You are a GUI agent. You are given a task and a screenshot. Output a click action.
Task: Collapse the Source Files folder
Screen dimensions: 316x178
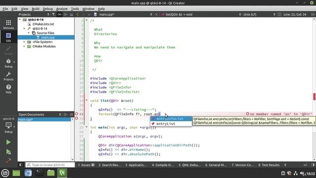click(x=29, y=33)
